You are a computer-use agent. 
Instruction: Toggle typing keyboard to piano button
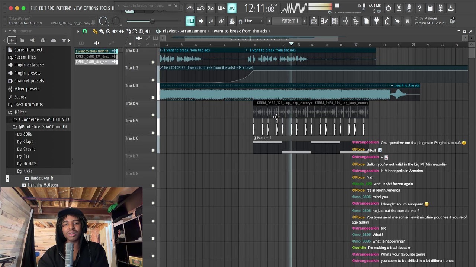pyautogui.click(x=190, y=21)
